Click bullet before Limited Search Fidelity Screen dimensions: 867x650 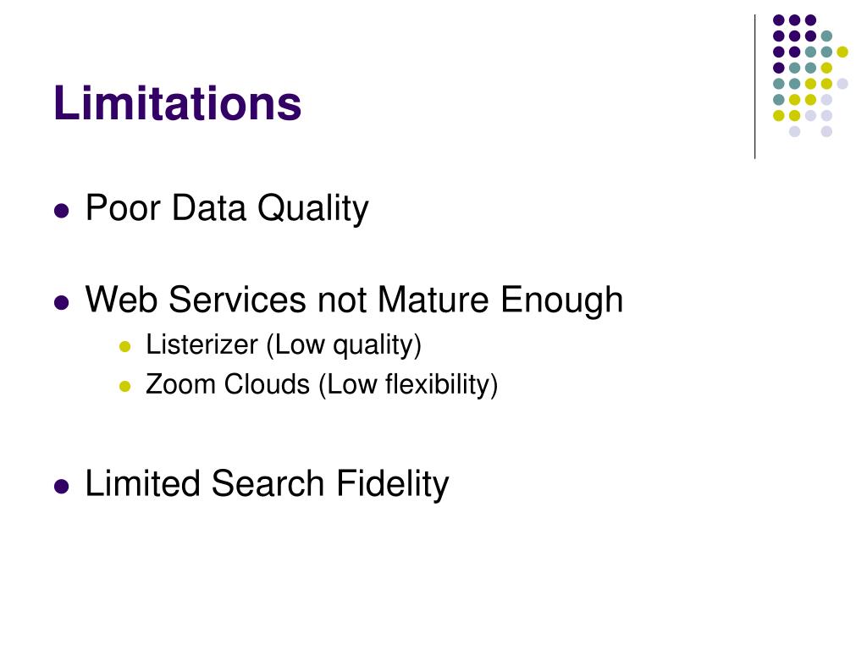61,487
